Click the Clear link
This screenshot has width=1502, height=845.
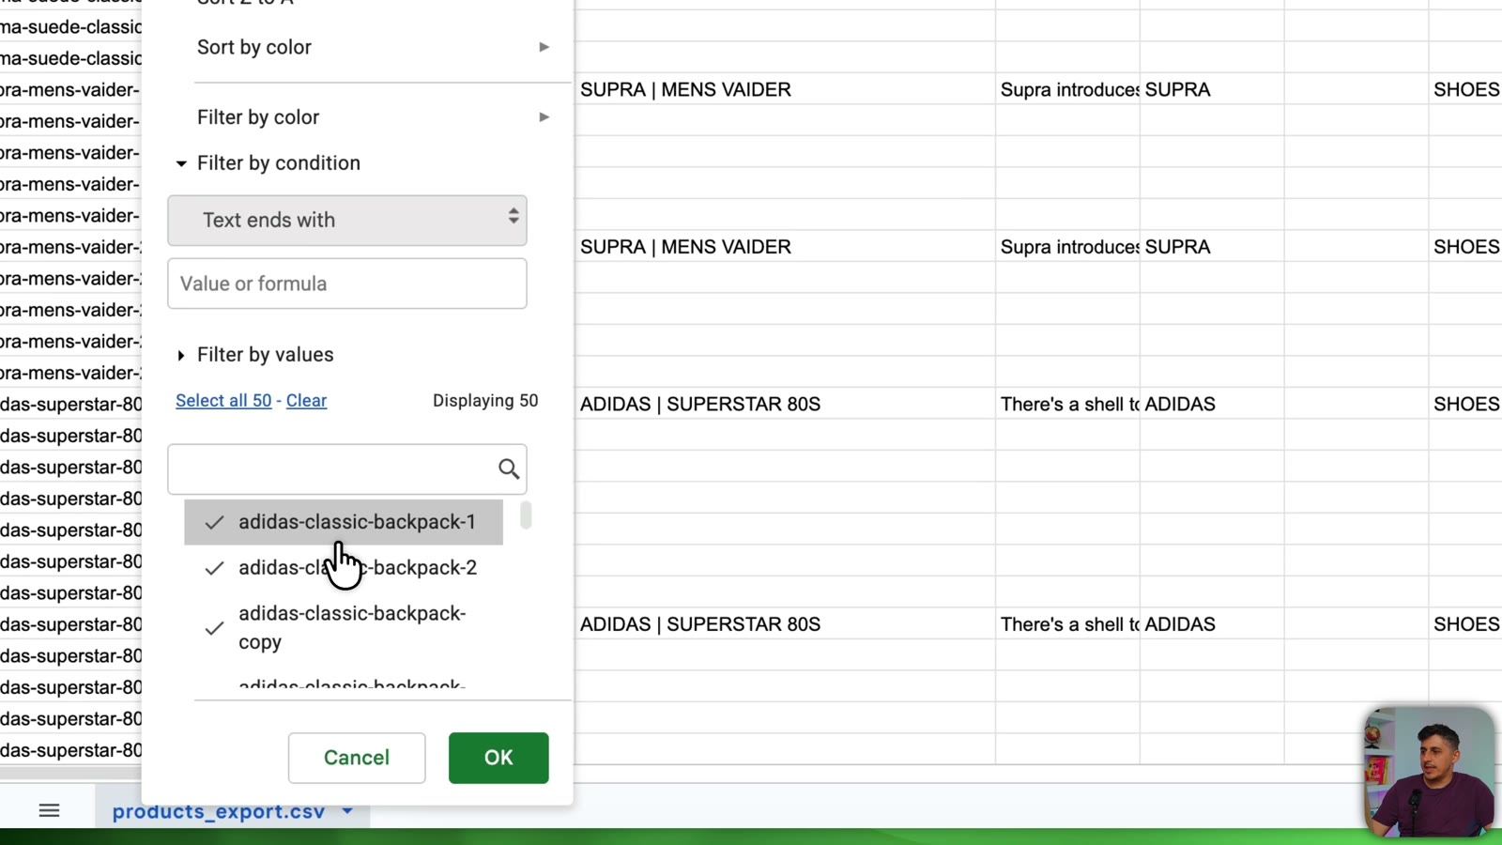click(x=306, y=401)
